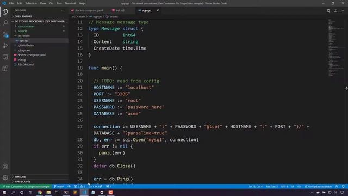Image resolution: width=348 pixels, height=196 pixels.
Task: Click the code minimap overview
Action: pos(336,48)
